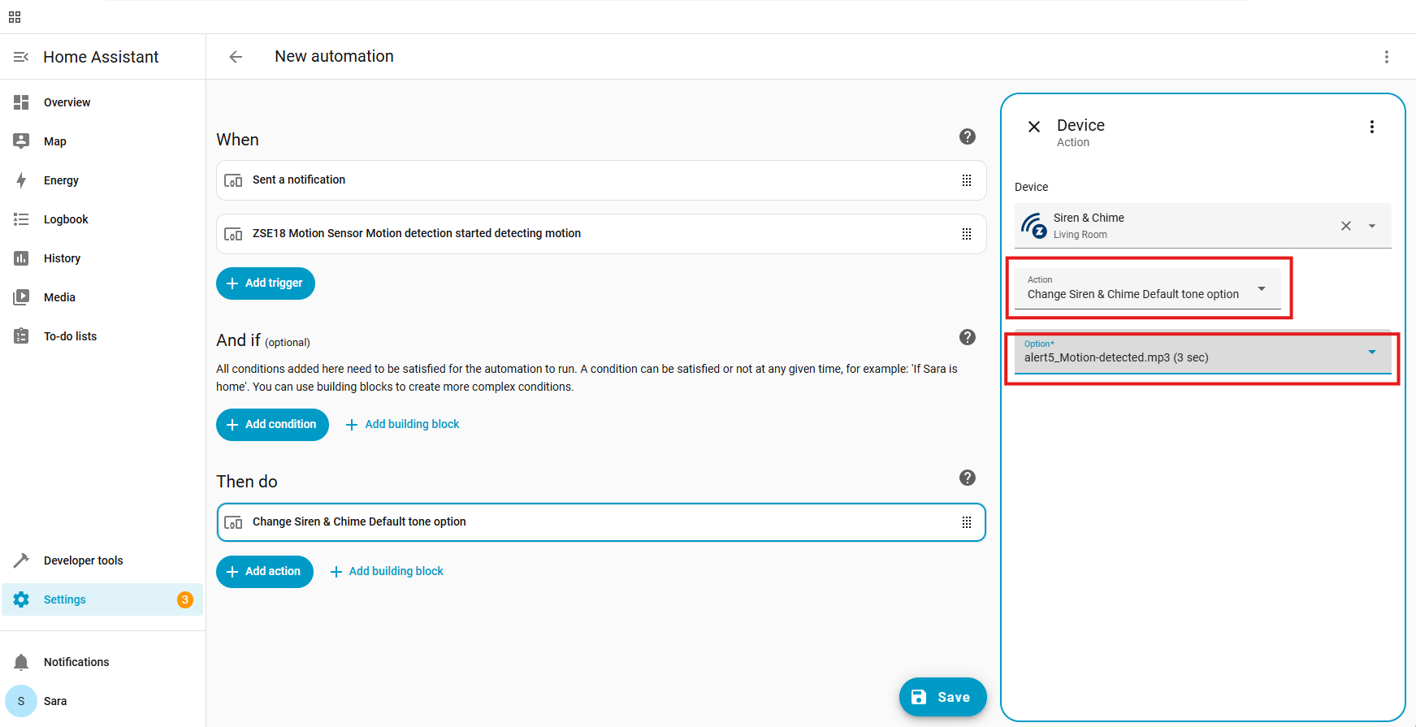The image size is (1416, 727).
Task: Select the Change Siren & Chime action row
Action: tap(601, 522)
